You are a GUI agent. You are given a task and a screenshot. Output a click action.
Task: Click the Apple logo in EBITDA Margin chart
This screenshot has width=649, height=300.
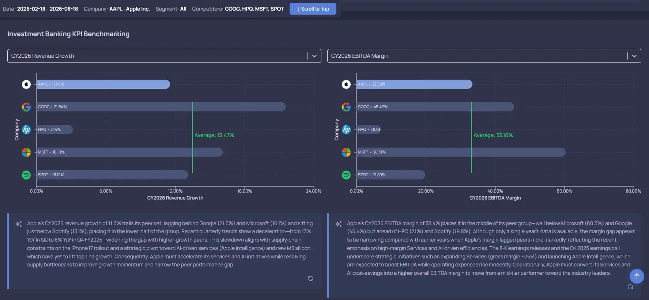tap(346, 84)
